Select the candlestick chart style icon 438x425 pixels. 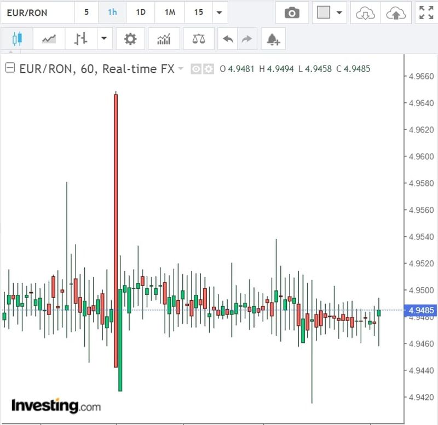(18, 39)
